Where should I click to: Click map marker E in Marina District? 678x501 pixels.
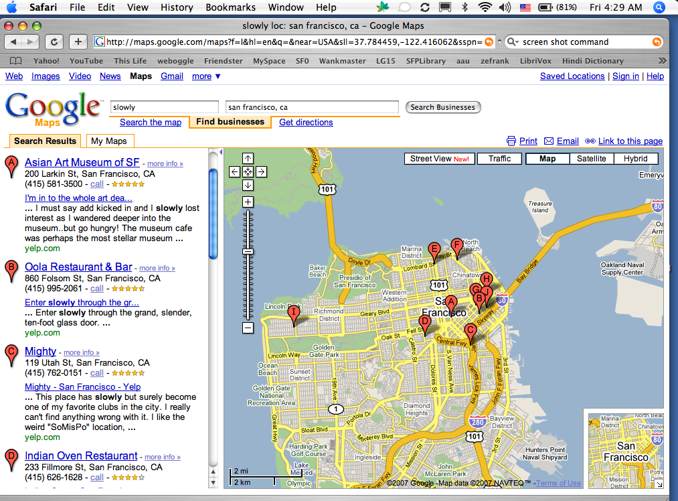[x=434, y=250]
